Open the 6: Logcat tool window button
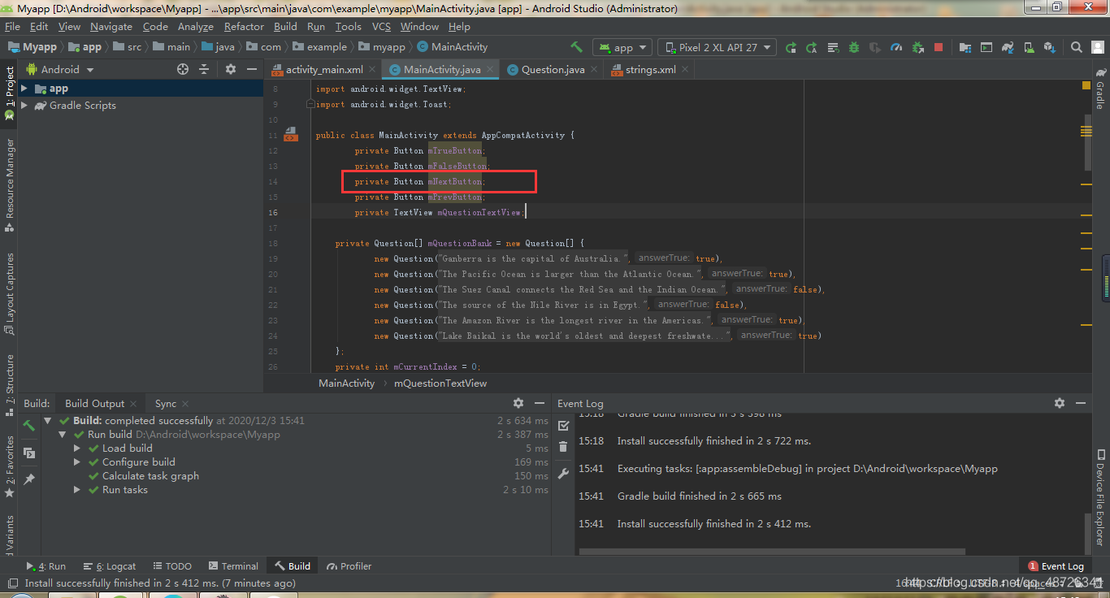The width and height of the screenshot is (1110, 598). pos(110,566)
